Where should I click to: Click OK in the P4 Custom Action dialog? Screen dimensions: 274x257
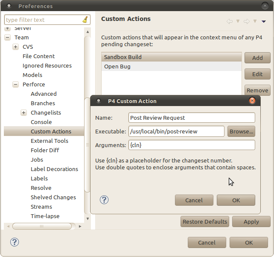236,200
